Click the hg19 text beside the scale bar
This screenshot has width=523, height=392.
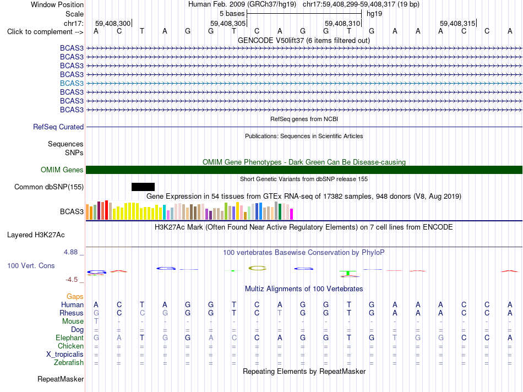(374, 14)
